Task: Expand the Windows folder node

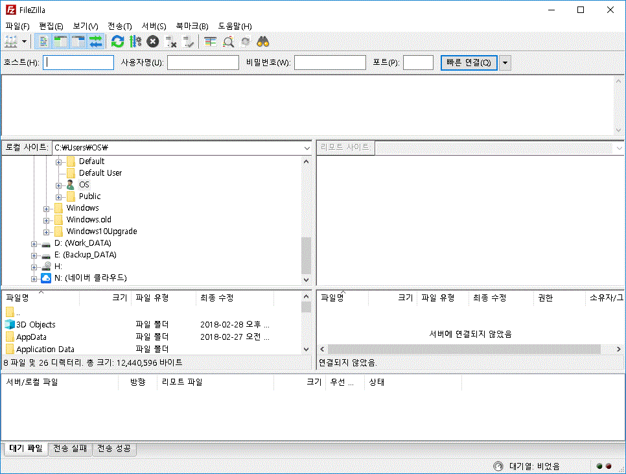Action: 46,209
